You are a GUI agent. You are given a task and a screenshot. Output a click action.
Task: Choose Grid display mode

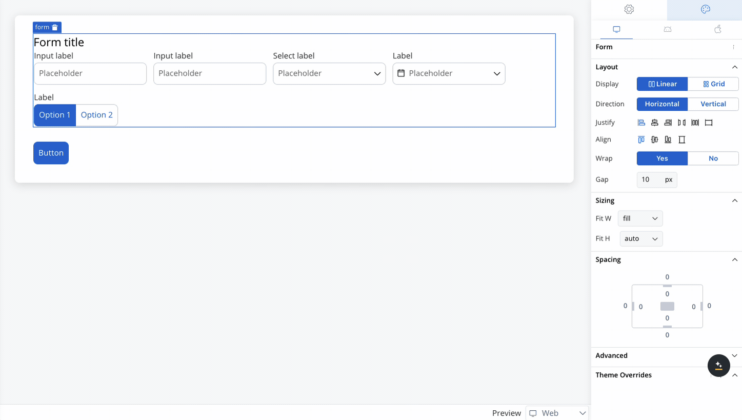point(713,84)
